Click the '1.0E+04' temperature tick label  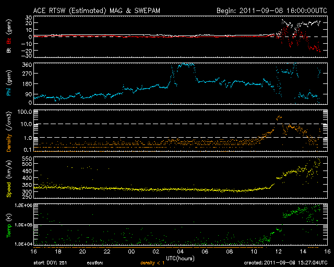[x=23, y=244]
